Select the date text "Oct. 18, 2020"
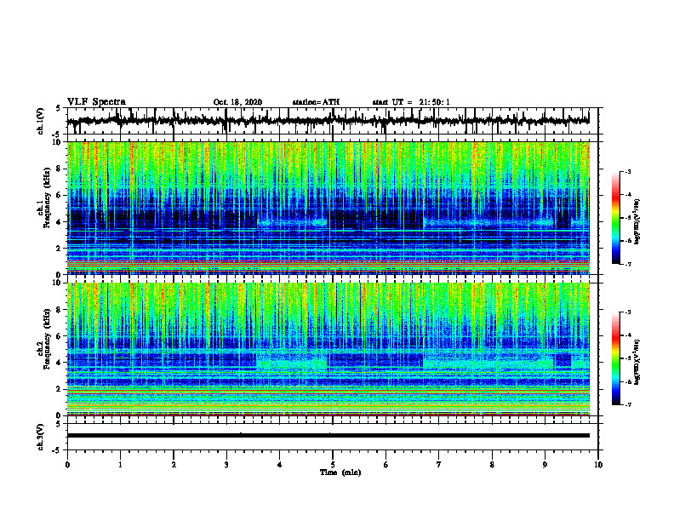674x521 pixels. (x=237, y=102)
